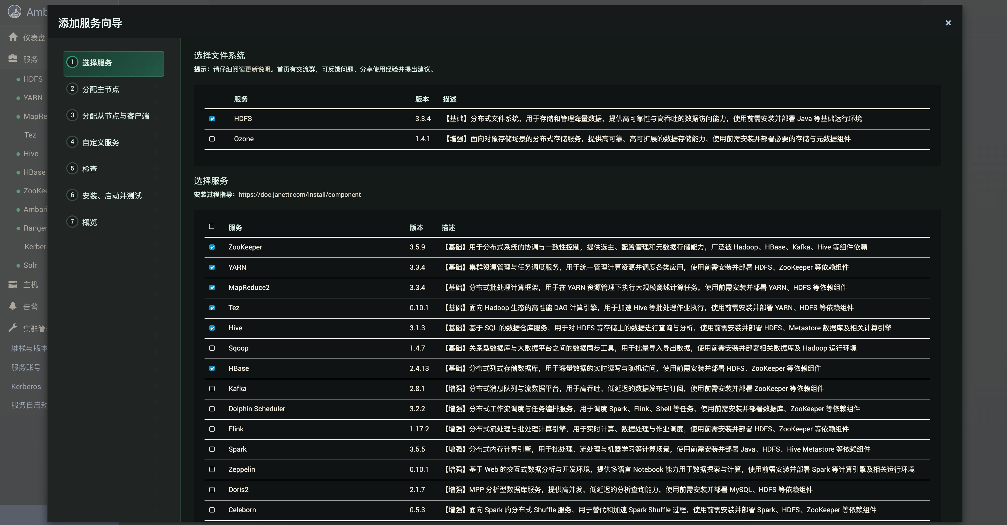
Task: Enable the Kafka service checkbox
Action: click(x=212, y=389)
